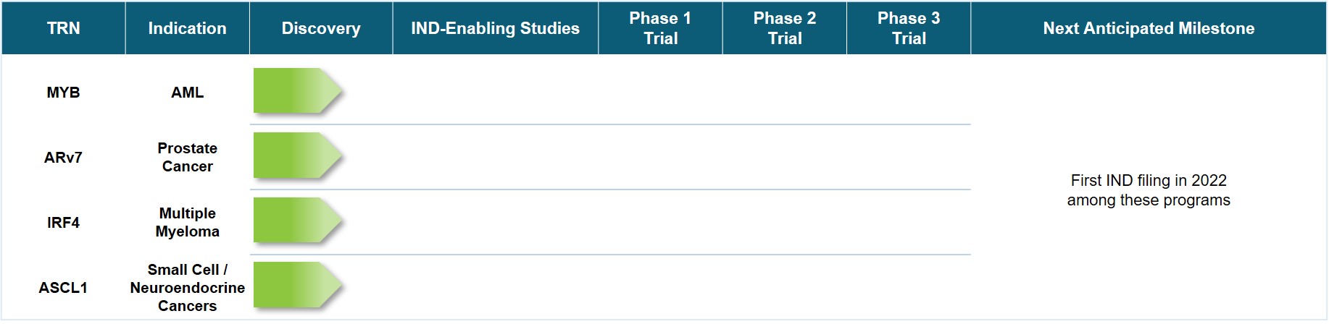This screenshot has height=324, width=1329.
Task: Click the Next Anticipated Milestone header
Action: click(1149, 28)
